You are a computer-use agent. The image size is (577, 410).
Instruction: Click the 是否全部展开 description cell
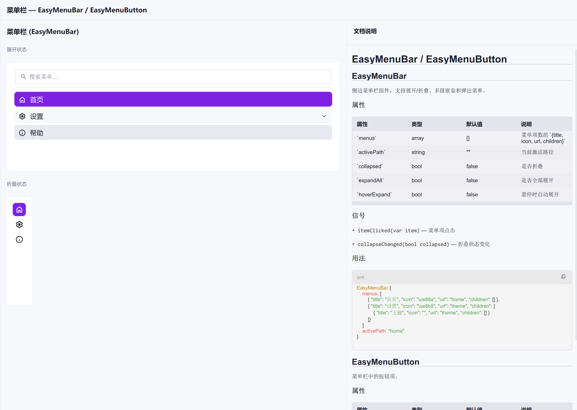point(537,181)
